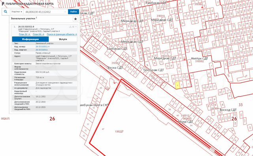The image size is (253, 156).
Task: Click the favorites star button
Action: point(76,19)
